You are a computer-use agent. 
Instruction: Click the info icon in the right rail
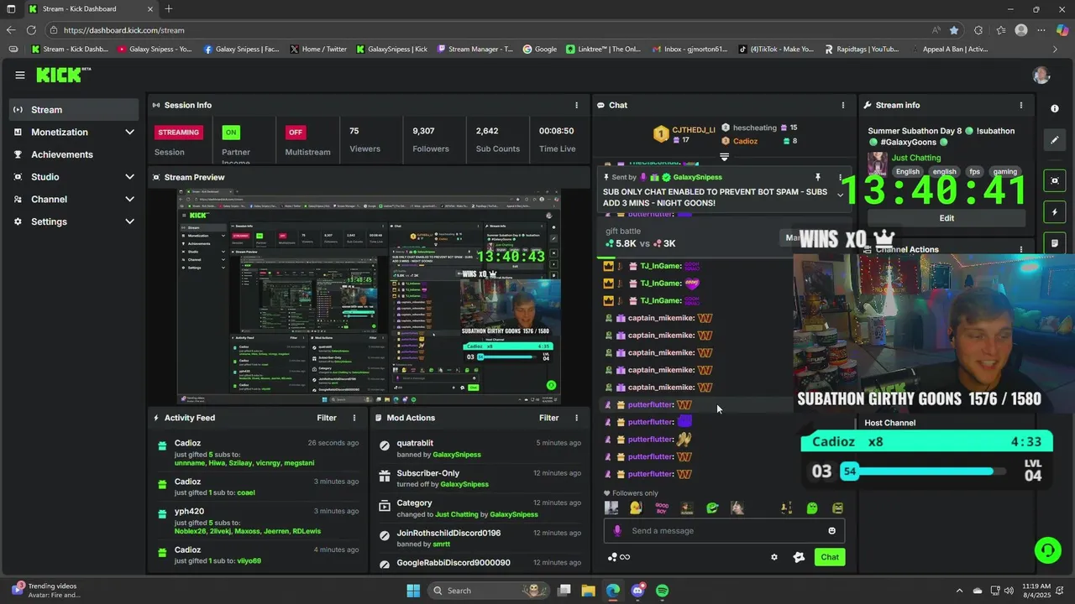(x=1055, y=109)
